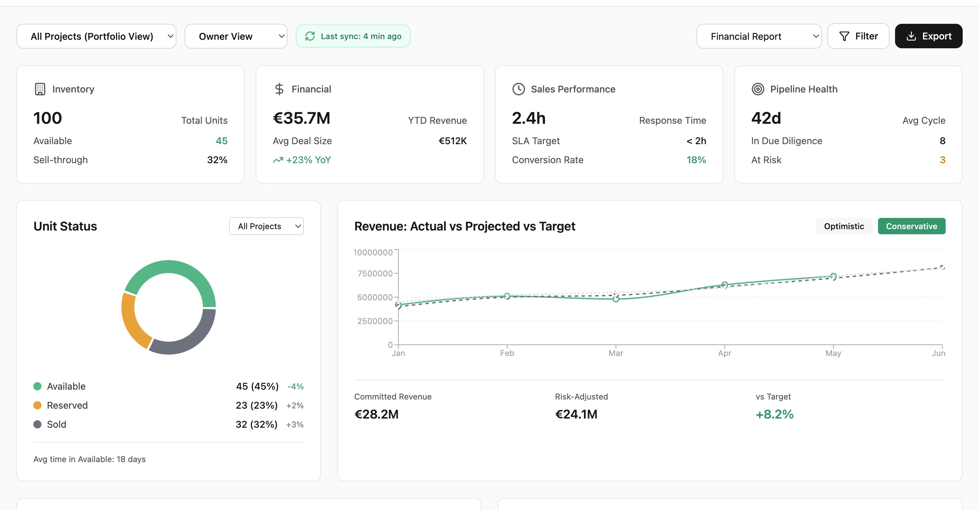Open the Financial Report selector
The image size is (979, 510).
pos(759,36)
